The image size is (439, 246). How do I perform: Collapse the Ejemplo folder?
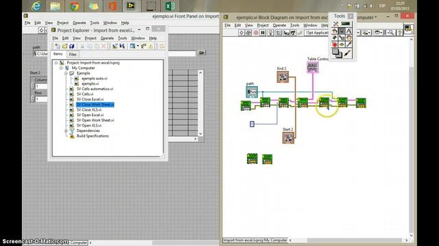pos(66,73)
